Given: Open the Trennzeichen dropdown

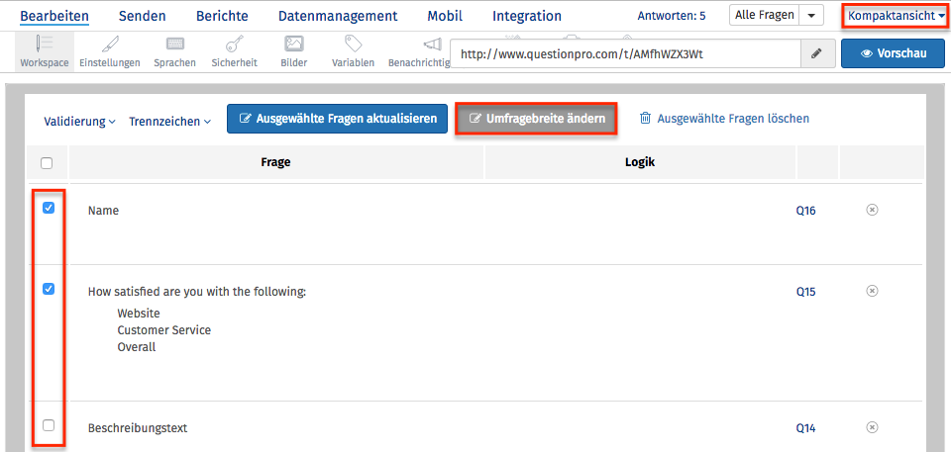Looking at the screenshot, I should point(169,122).
